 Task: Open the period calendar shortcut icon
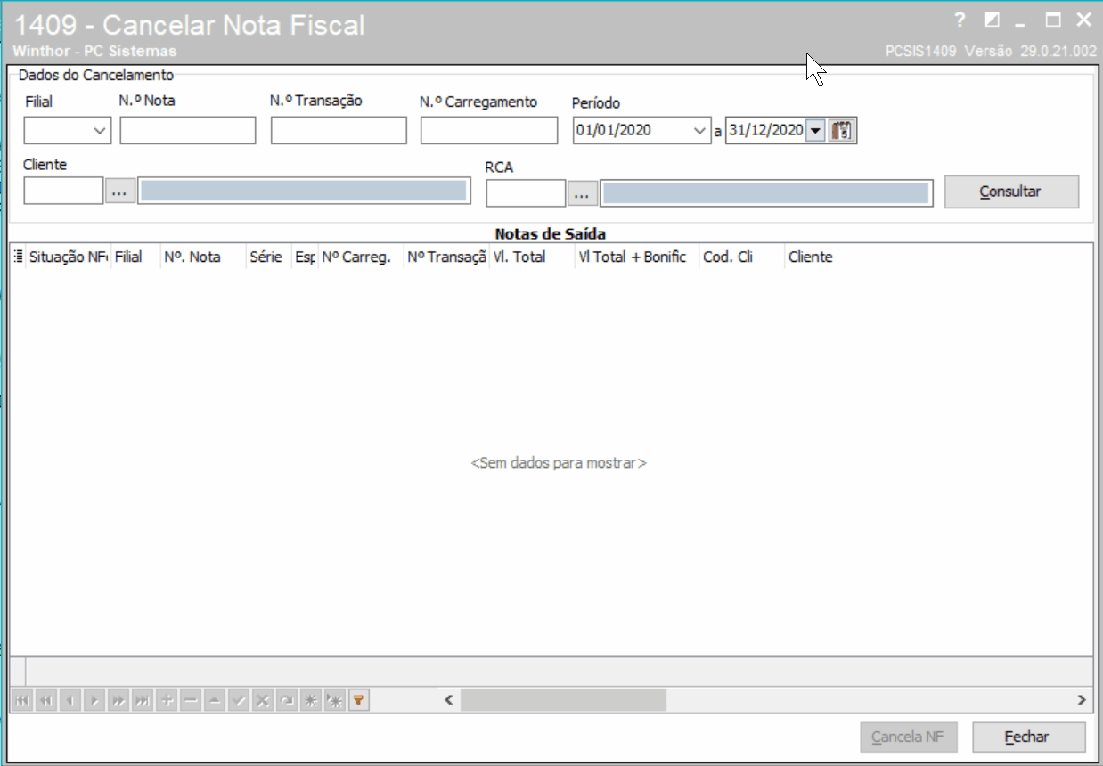tap(842, 131)
